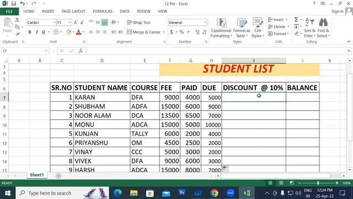This screenshot has width=353, height=199.
Task: Open the FILE tab
Action: click(x=9, y=12)
